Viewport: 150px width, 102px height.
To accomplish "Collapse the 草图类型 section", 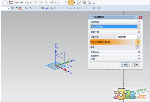I will coord(139,22).
